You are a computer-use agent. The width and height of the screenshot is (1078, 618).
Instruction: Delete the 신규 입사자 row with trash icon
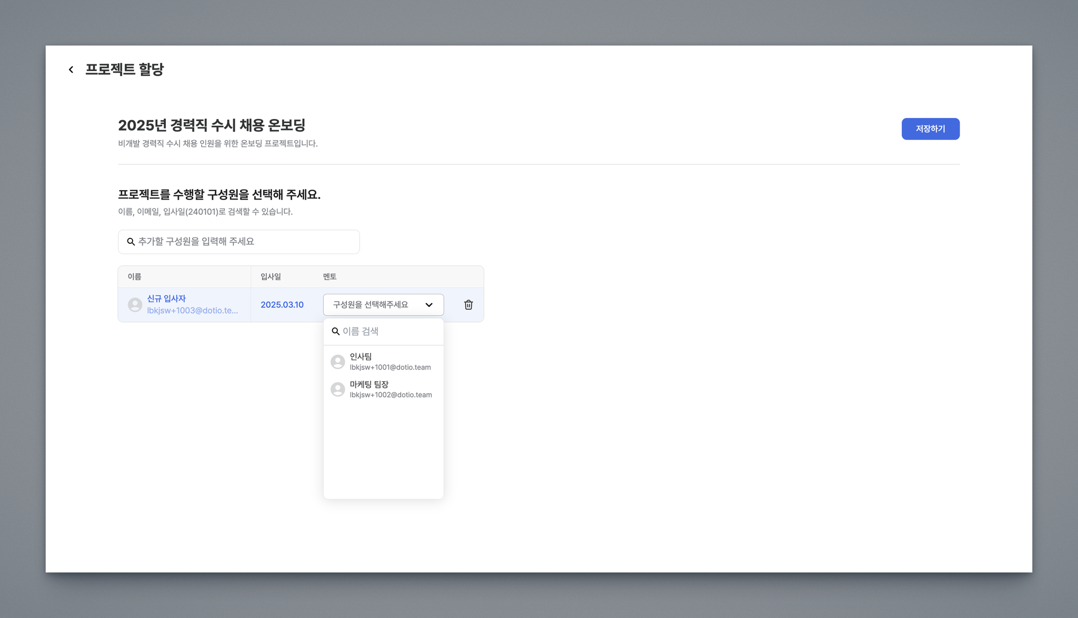click(x=468, y=305)
